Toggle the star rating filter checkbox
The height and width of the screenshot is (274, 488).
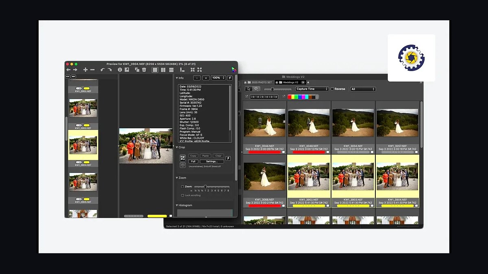247,97
